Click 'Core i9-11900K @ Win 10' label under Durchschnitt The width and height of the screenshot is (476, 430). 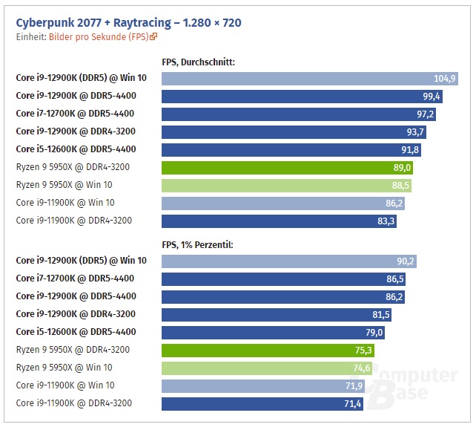65,203
